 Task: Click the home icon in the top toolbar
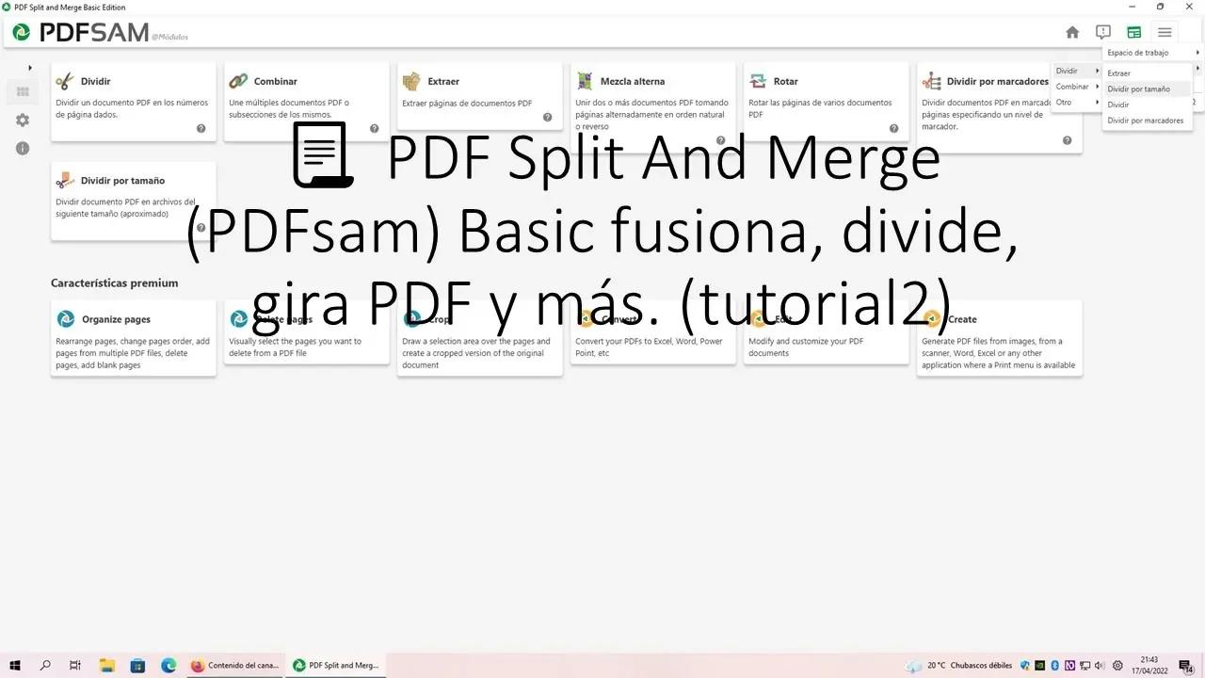[x=1072, y=32]
